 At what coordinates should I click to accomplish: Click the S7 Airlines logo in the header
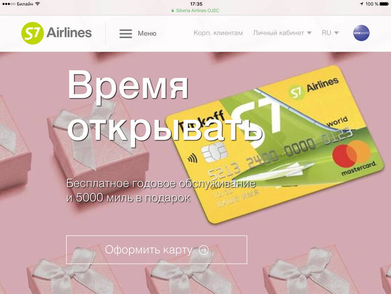pos(56,33)
